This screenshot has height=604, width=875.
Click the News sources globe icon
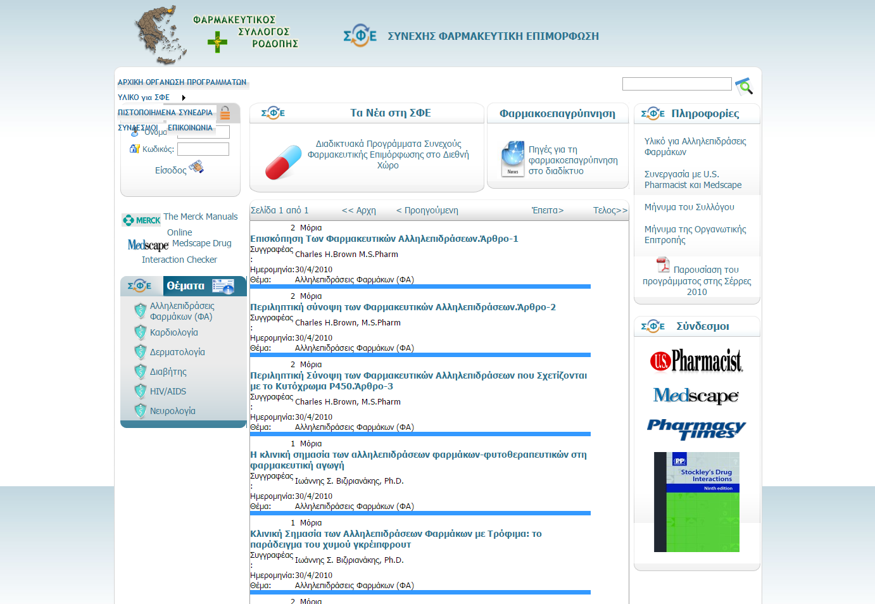tap(513, 159)
